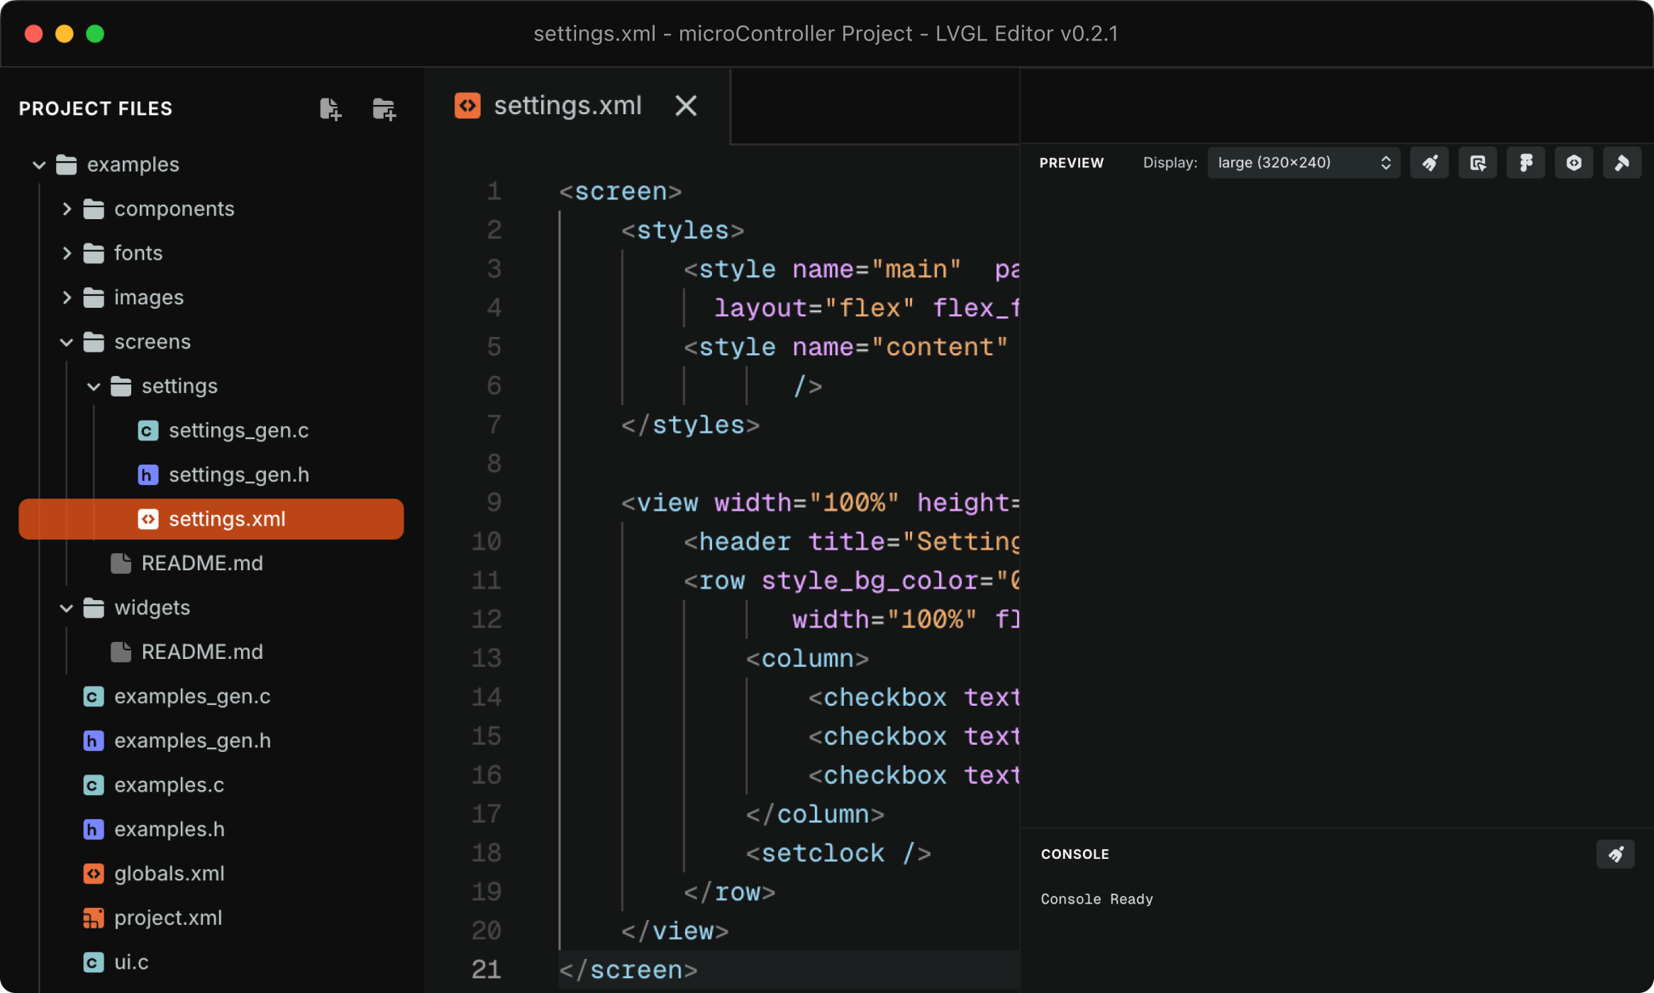The height and width of the screenshot is (993, 1654).
Task: Open project.xml file
Action: 168,918
